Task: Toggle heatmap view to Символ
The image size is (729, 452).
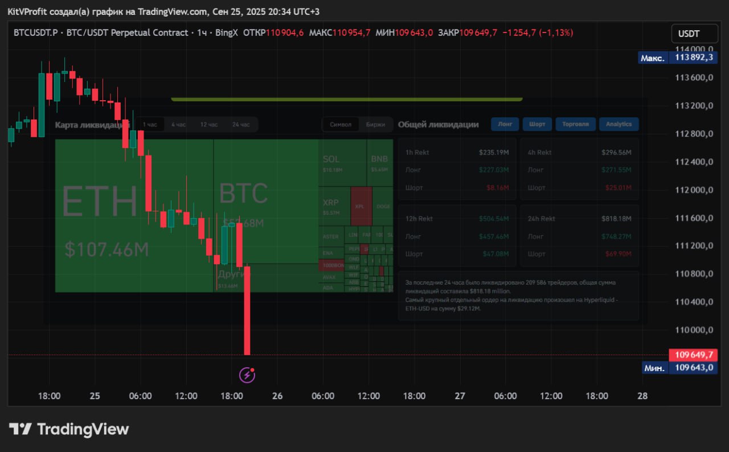Action: (x=341, y=125)
